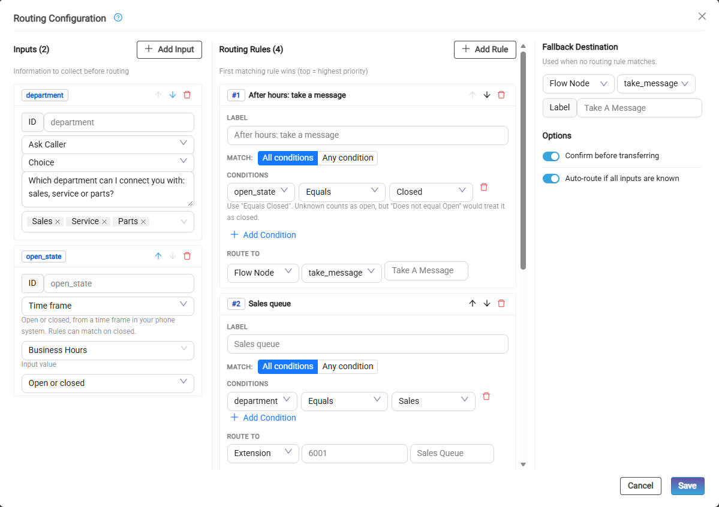
Task: Click the scrollbar up arrow in rules panel
Action: 523,46
